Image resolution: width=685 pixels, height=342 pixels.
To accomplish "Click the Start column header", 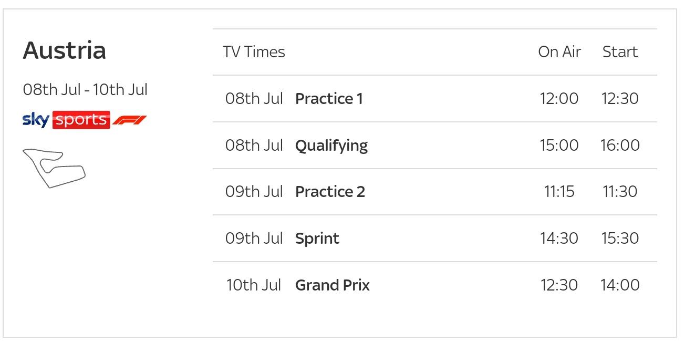I will click(620, 52).
